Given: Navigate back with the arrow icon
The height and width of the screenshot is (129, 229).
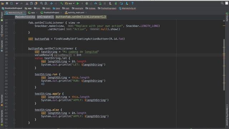Looking at the screenshot, I should (x=52, y=3).
